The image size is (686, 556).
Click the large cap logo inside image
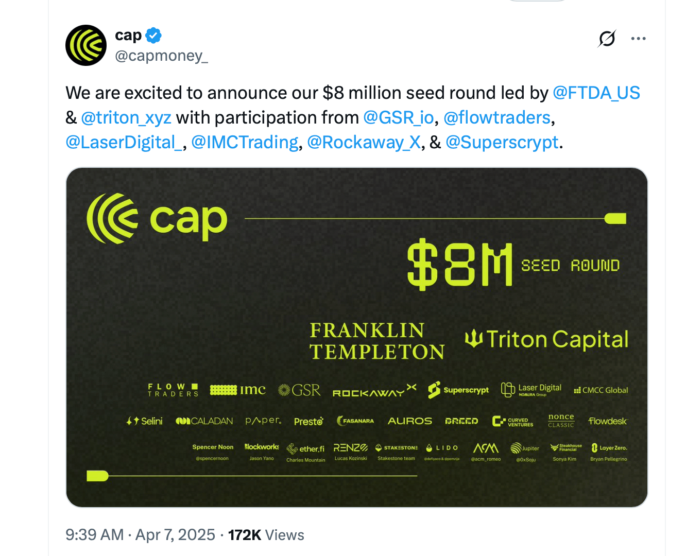coord(157,219)
